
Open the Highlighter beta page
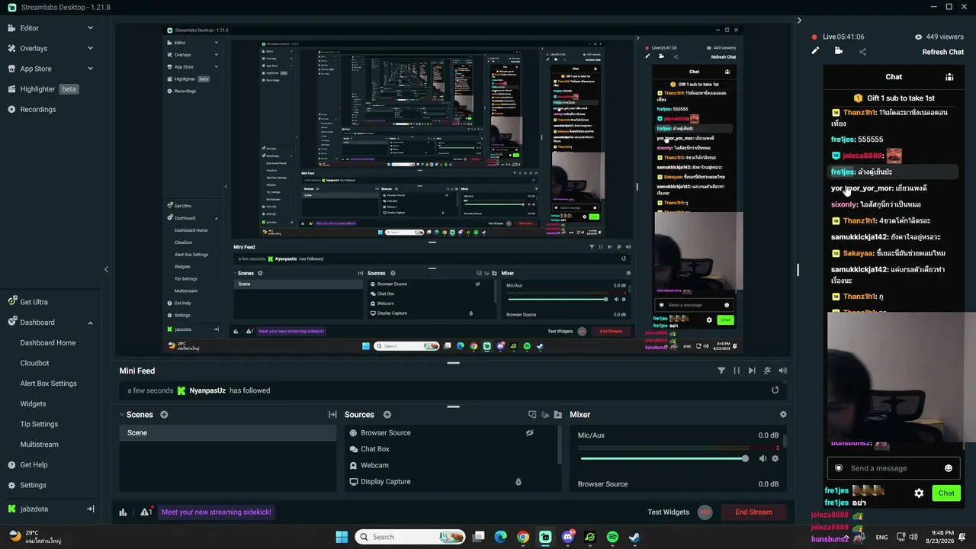click(43, 89)
